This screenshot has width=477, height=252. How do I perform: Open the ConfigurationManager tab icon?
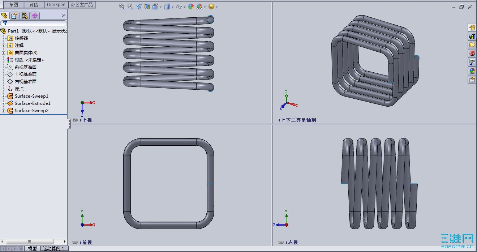point(25,16)
